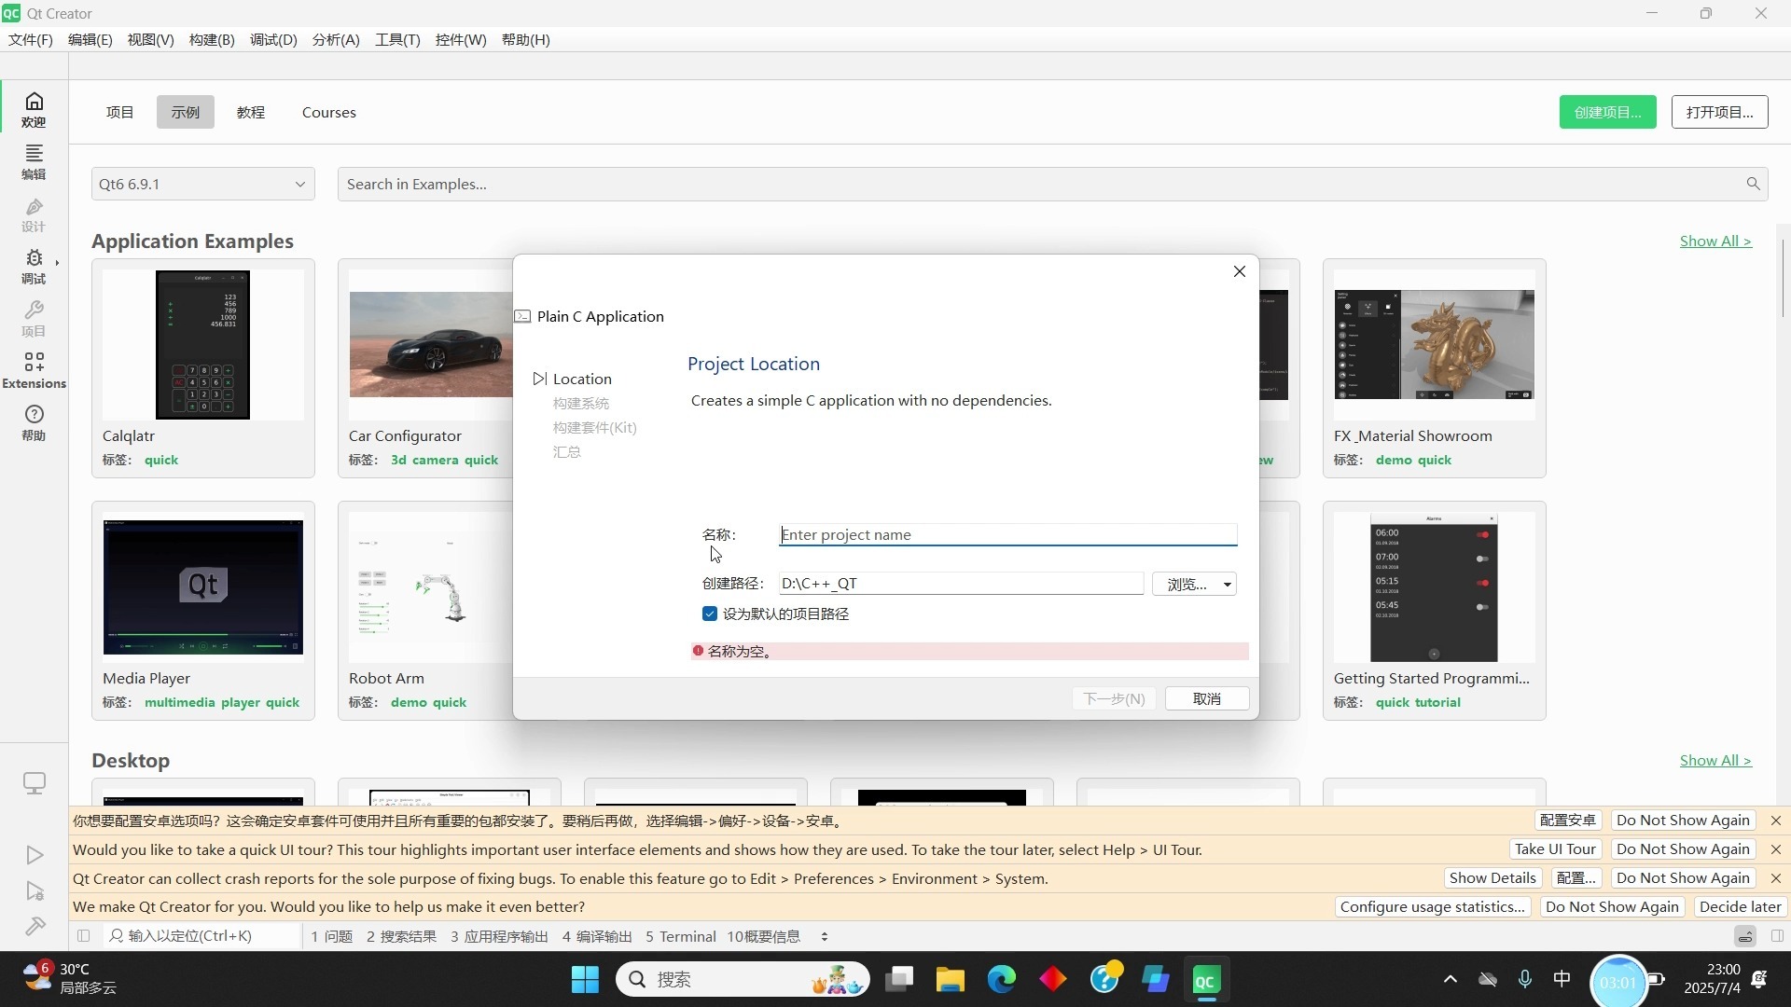
Task: Open the File menu
Action: coord(30,39)
